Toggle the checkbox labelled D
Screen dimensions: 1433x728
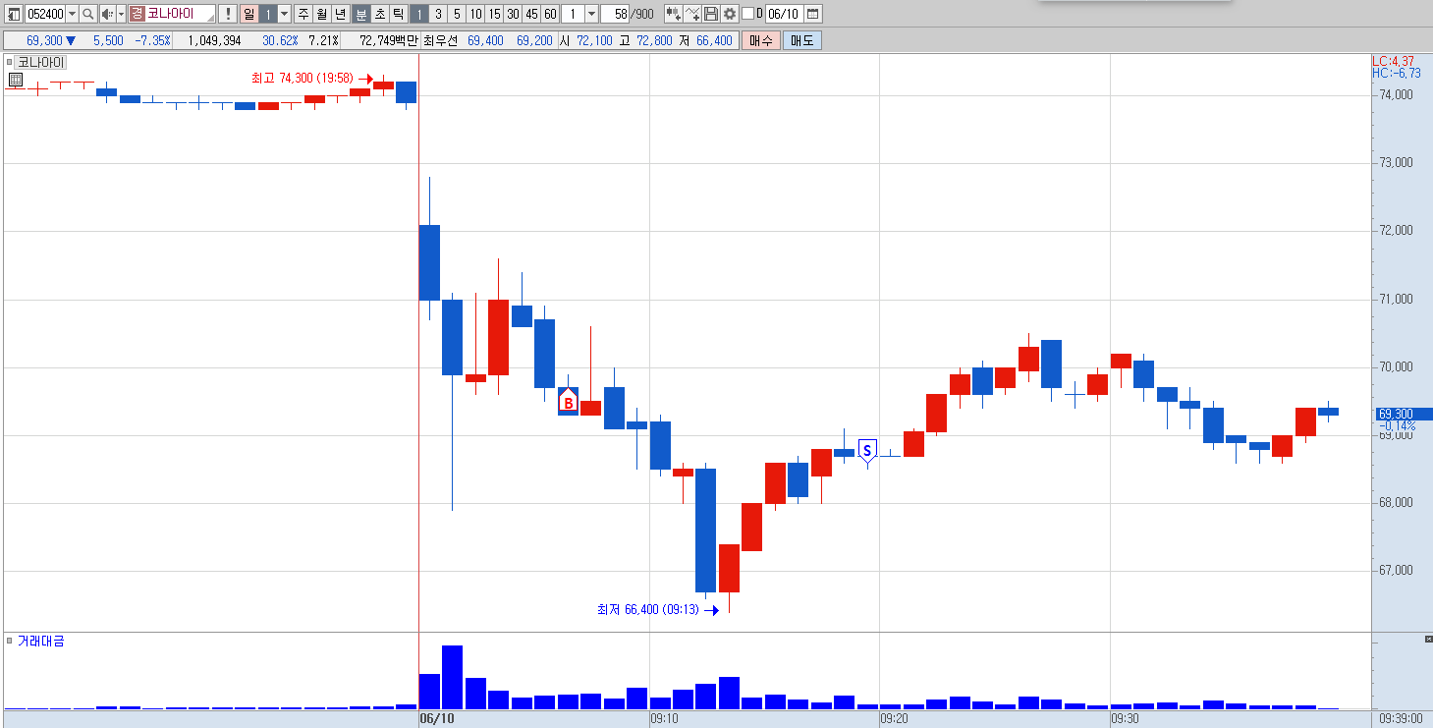point(747,14)
